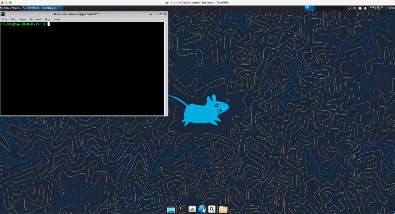This screenshot has height=214, width=395.
Task: Roll up the terminal using the shade arrow
Action: [151, 14]
